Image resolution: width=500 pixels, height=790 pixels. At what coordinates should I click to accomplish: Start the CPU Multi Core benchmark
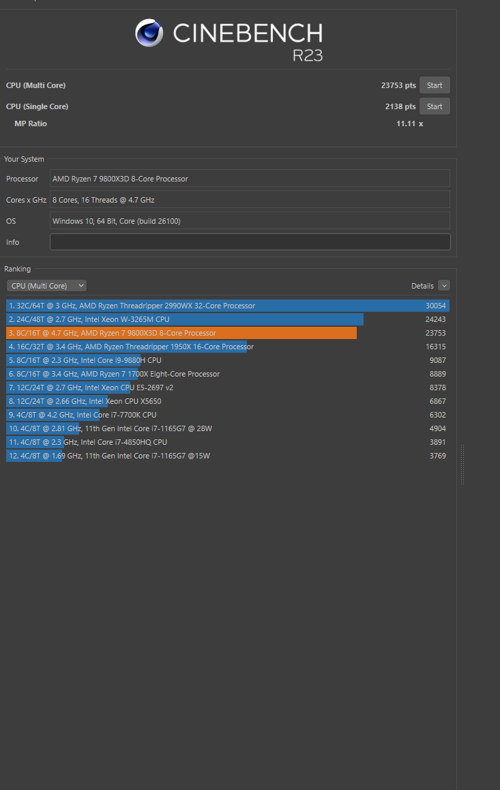[x=435, y=85]
